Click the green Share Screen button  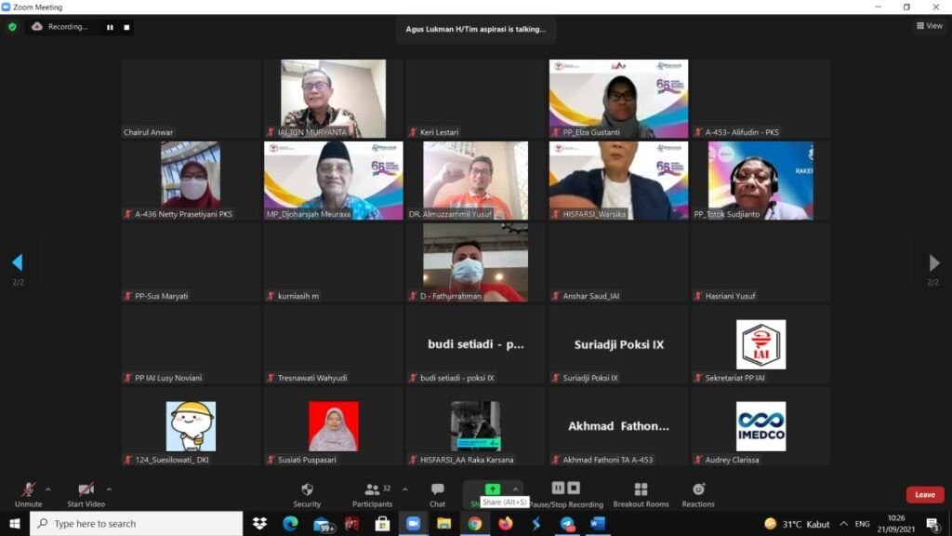click(492, 489)
